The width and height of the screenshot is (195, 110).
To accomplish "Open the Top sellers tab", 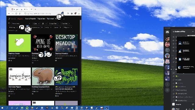I will click(x=41, y=19).
